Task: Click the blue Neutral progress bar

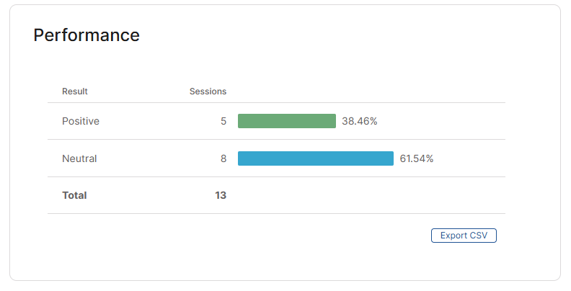Action: (316, 158)
